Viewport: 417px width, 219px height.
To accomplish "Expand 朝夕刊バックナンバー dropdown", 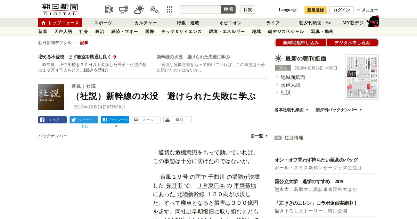I will pos(339,110).
